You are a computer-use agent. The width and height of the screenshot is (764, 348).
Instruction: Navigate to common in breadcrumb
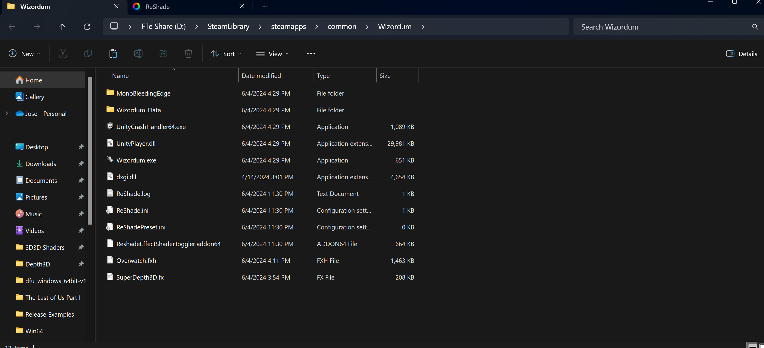click(342, 27)
